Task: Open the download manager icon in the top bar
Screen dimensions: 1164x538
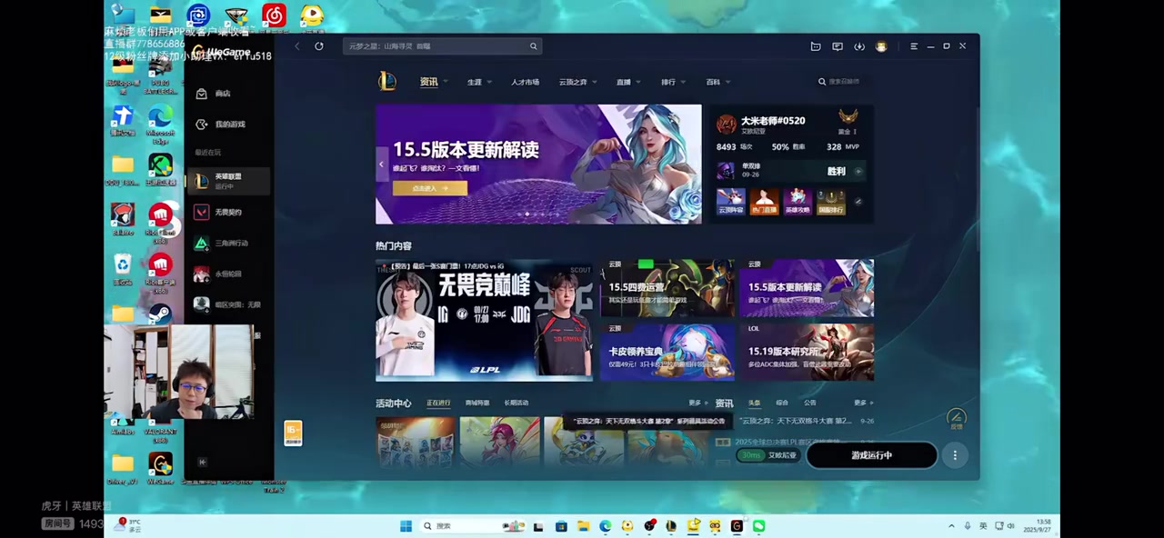Action: pyautogui.click(x=859, y=46)
